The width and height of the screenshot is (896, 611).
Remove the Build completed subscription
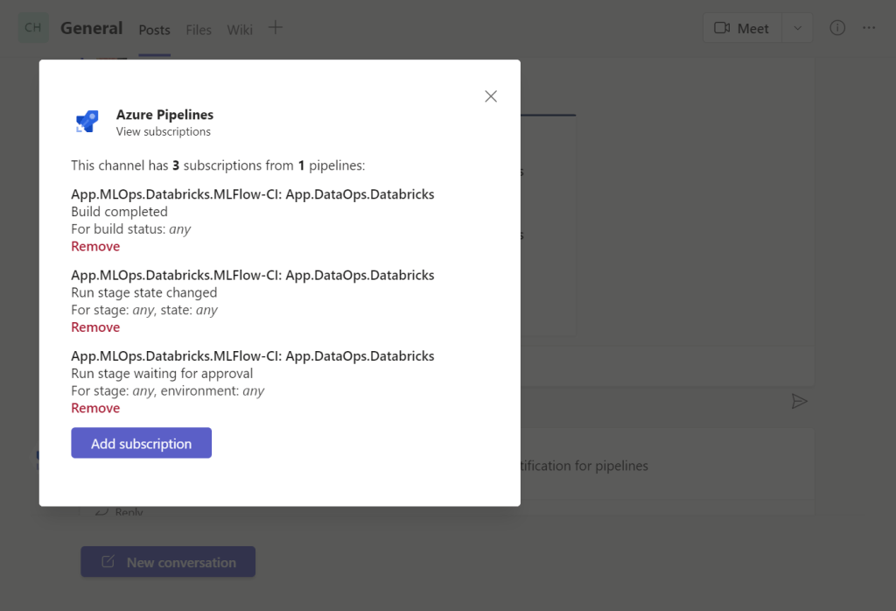point(95,246)
